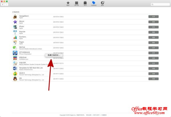Click the button in the Keynote row
The width and height of the screenshot is (171, 117).
[x=153, y=32]
